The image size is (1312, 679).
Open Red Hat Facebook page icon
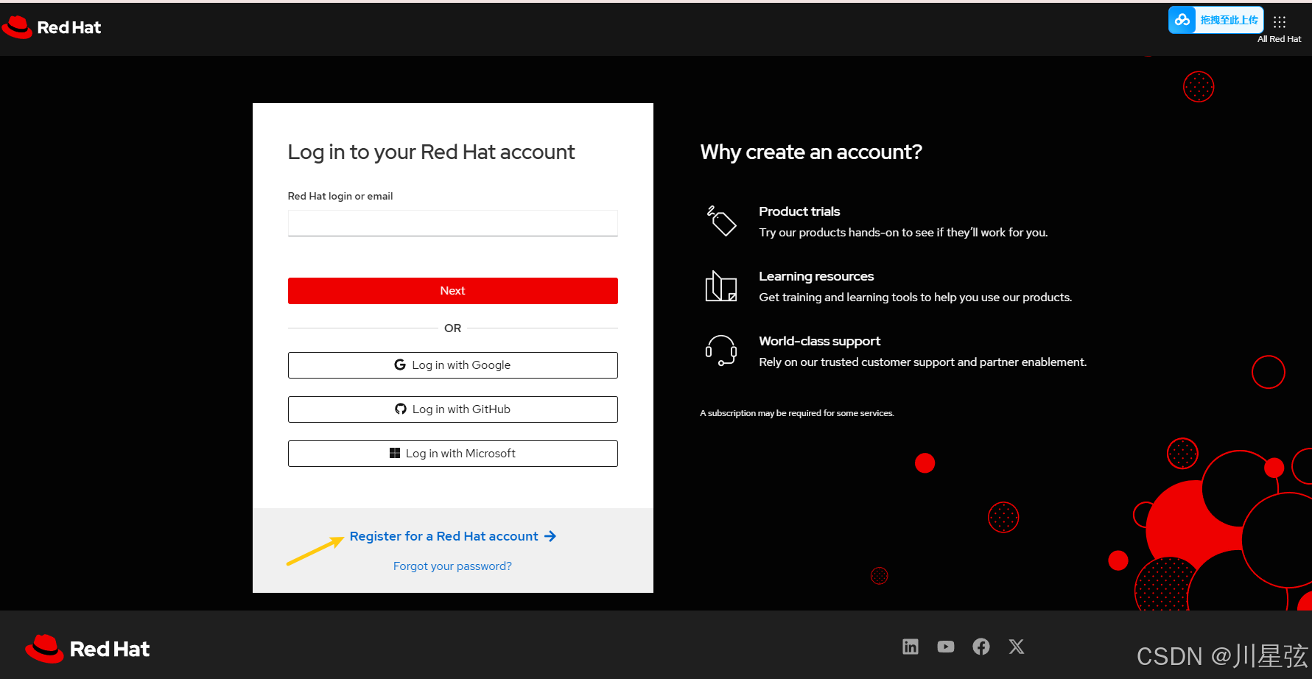coord(981,647)
